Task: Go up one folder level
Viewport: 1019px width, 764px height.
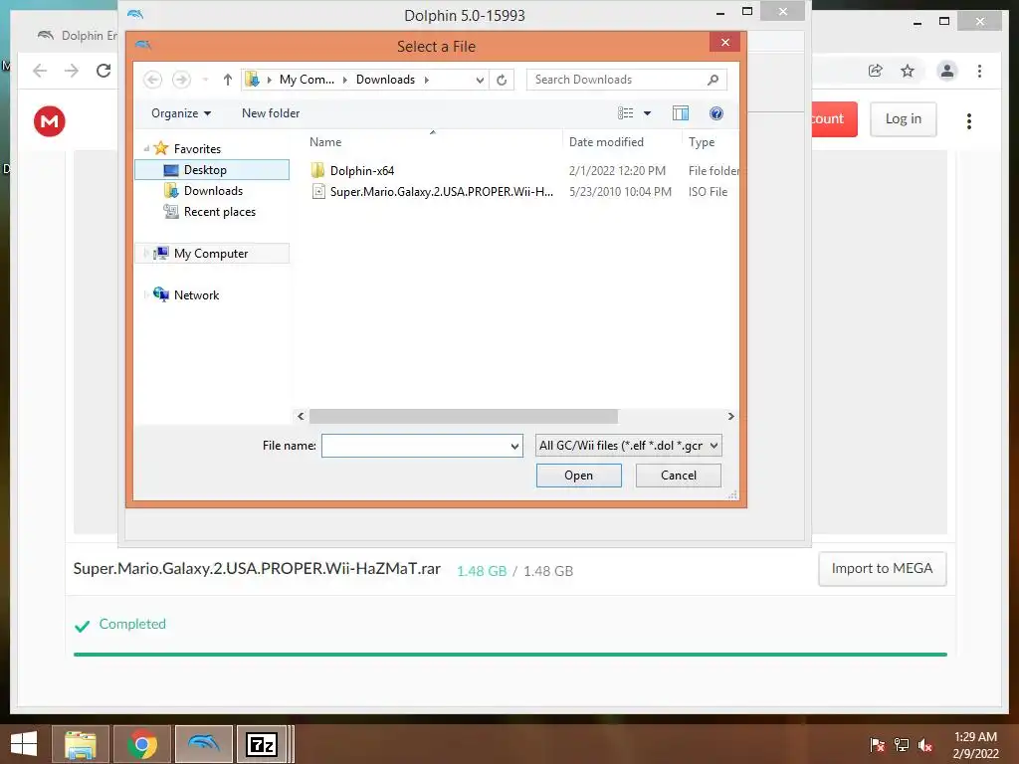Action: click(x=228, y=80)
